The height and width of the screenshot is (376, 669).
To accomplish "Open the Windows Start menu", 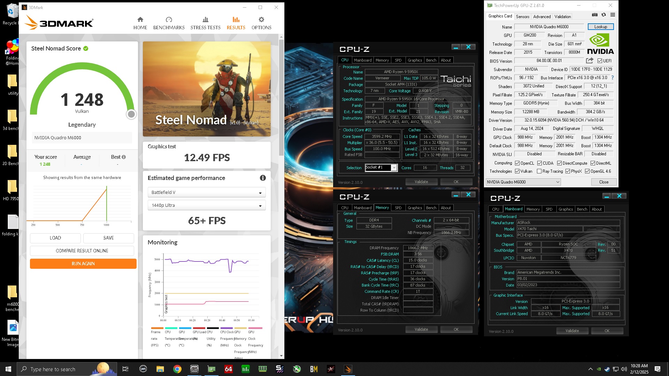I will (x=8, y=369).
